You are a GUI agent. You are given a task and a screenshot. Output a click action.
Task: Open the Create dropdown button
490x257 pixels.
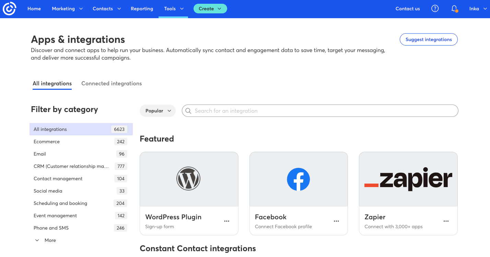point(210,9)
